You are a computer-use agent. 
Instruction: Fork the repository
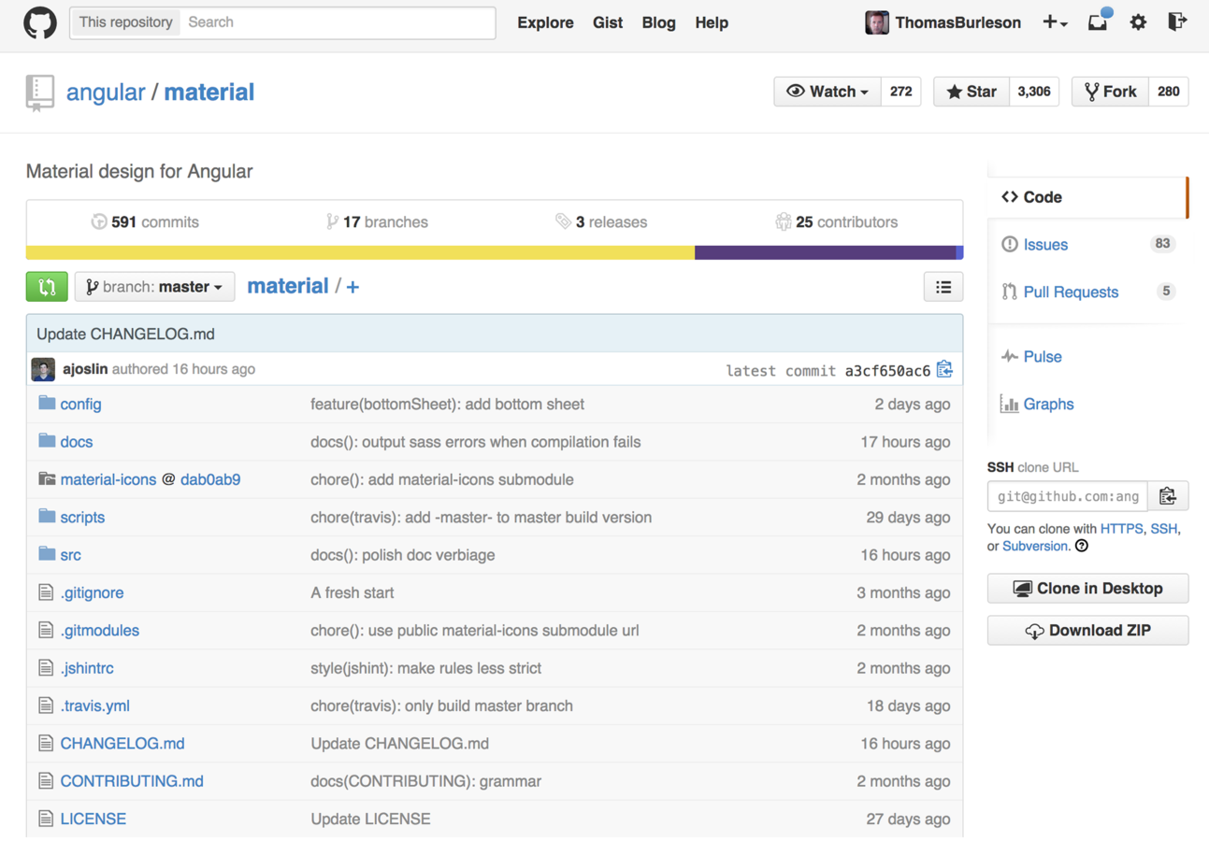pos(1110,92)
